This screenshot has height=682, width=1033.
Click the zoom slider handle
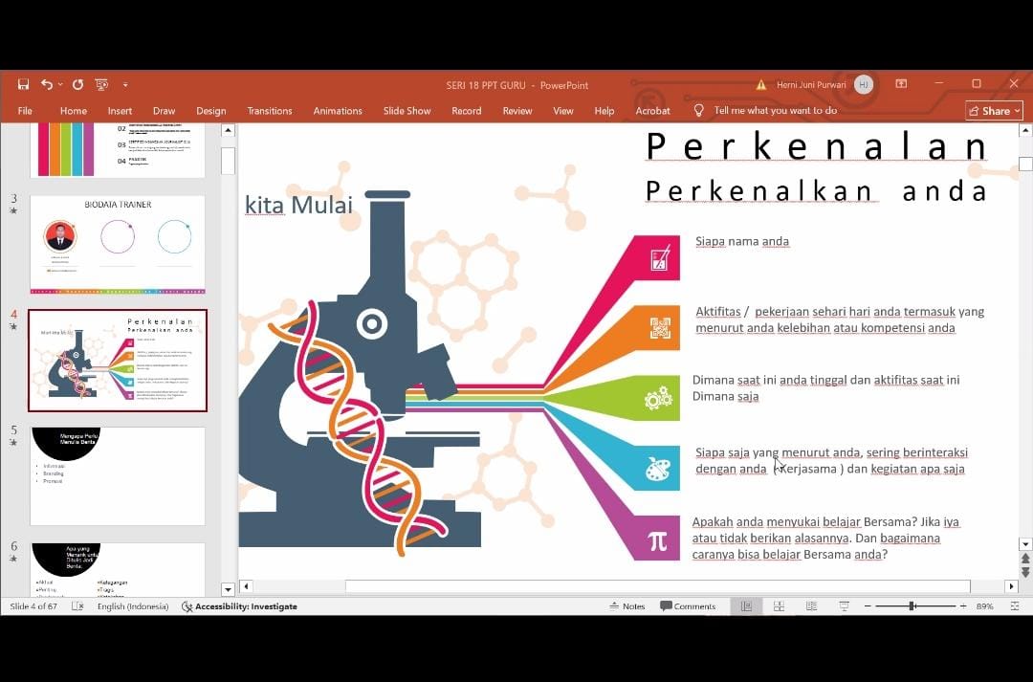[x=912, y=606]
